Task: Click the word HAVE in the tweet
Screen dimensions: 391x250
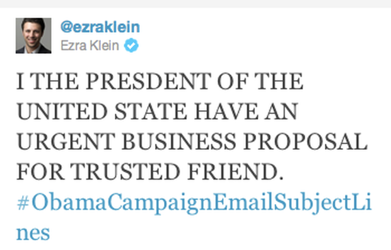Action: [226, 111]
